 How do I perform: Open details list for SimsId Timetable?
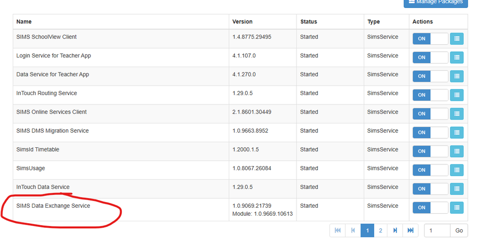pos(457,151)
